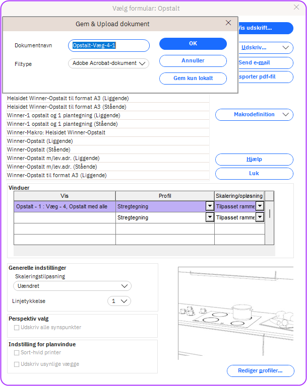Click the Luk button
This screenshot has height=386, width=307.
[254, 174]
